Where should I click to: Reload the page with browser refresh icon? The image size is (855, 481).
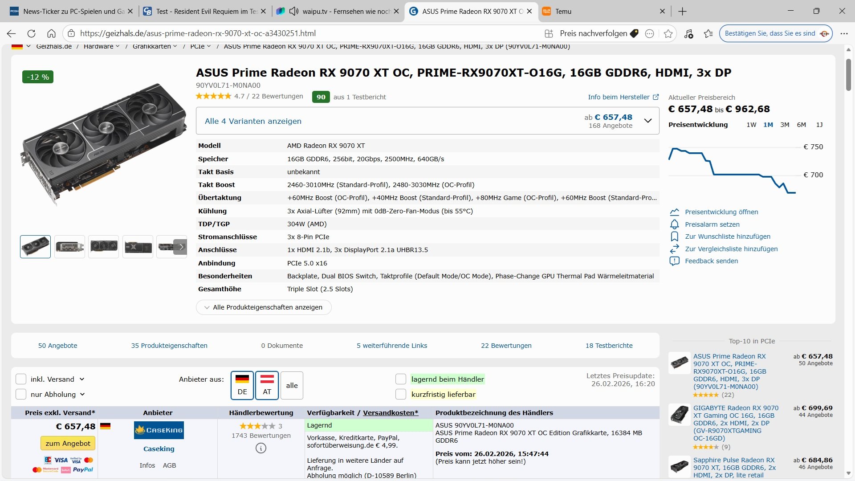coord(31,33)
